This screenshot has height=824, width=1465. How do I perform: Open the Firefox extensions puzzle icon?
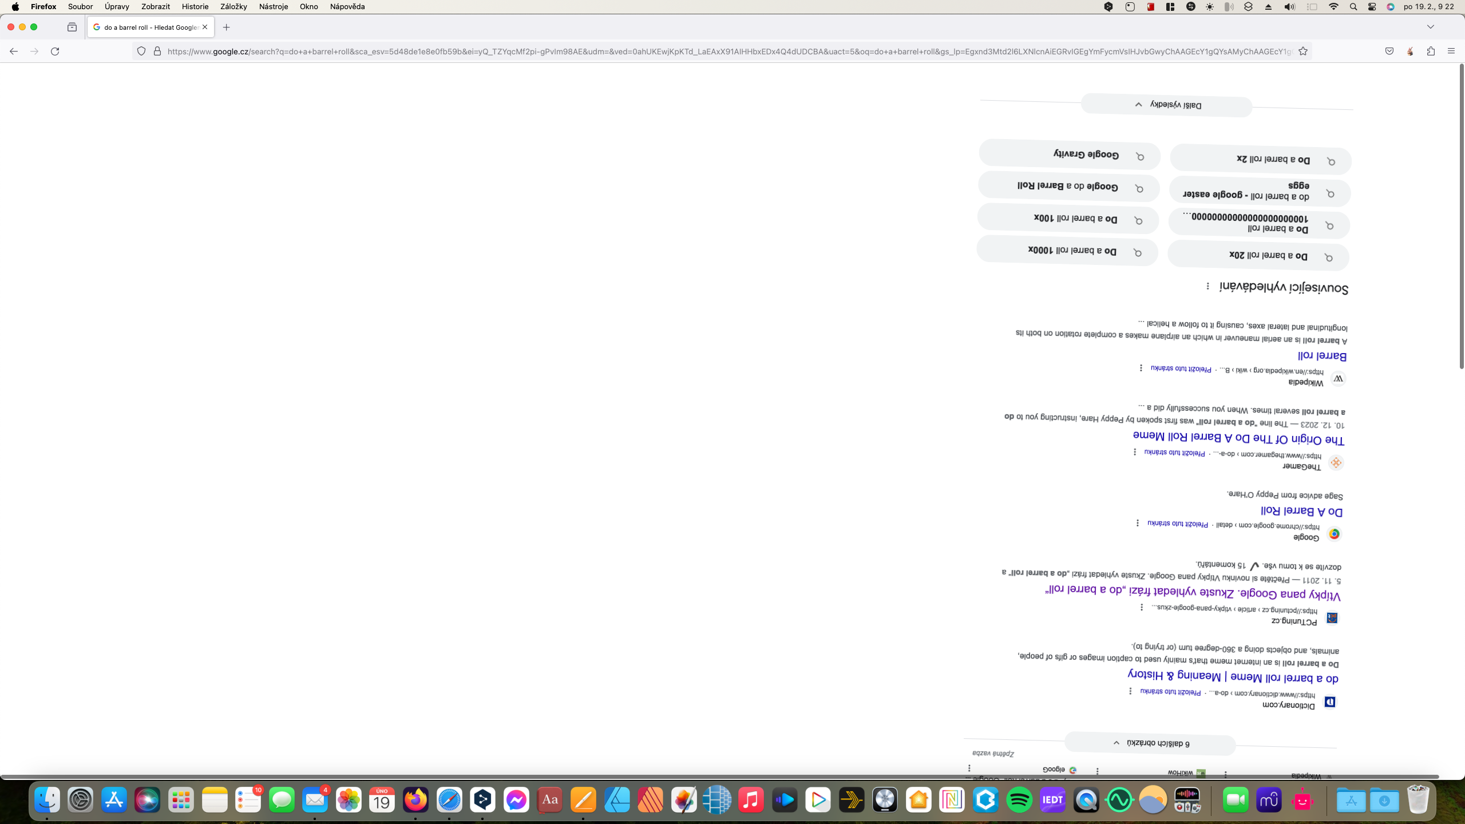pyautogui.click(x=1431, y=51)
